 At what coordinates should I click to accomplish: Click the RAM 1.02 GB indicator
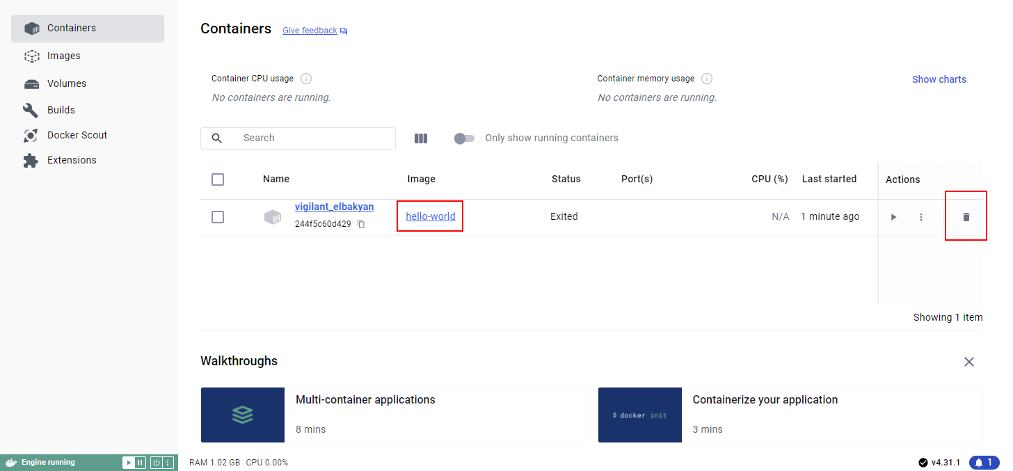(215, 463)
